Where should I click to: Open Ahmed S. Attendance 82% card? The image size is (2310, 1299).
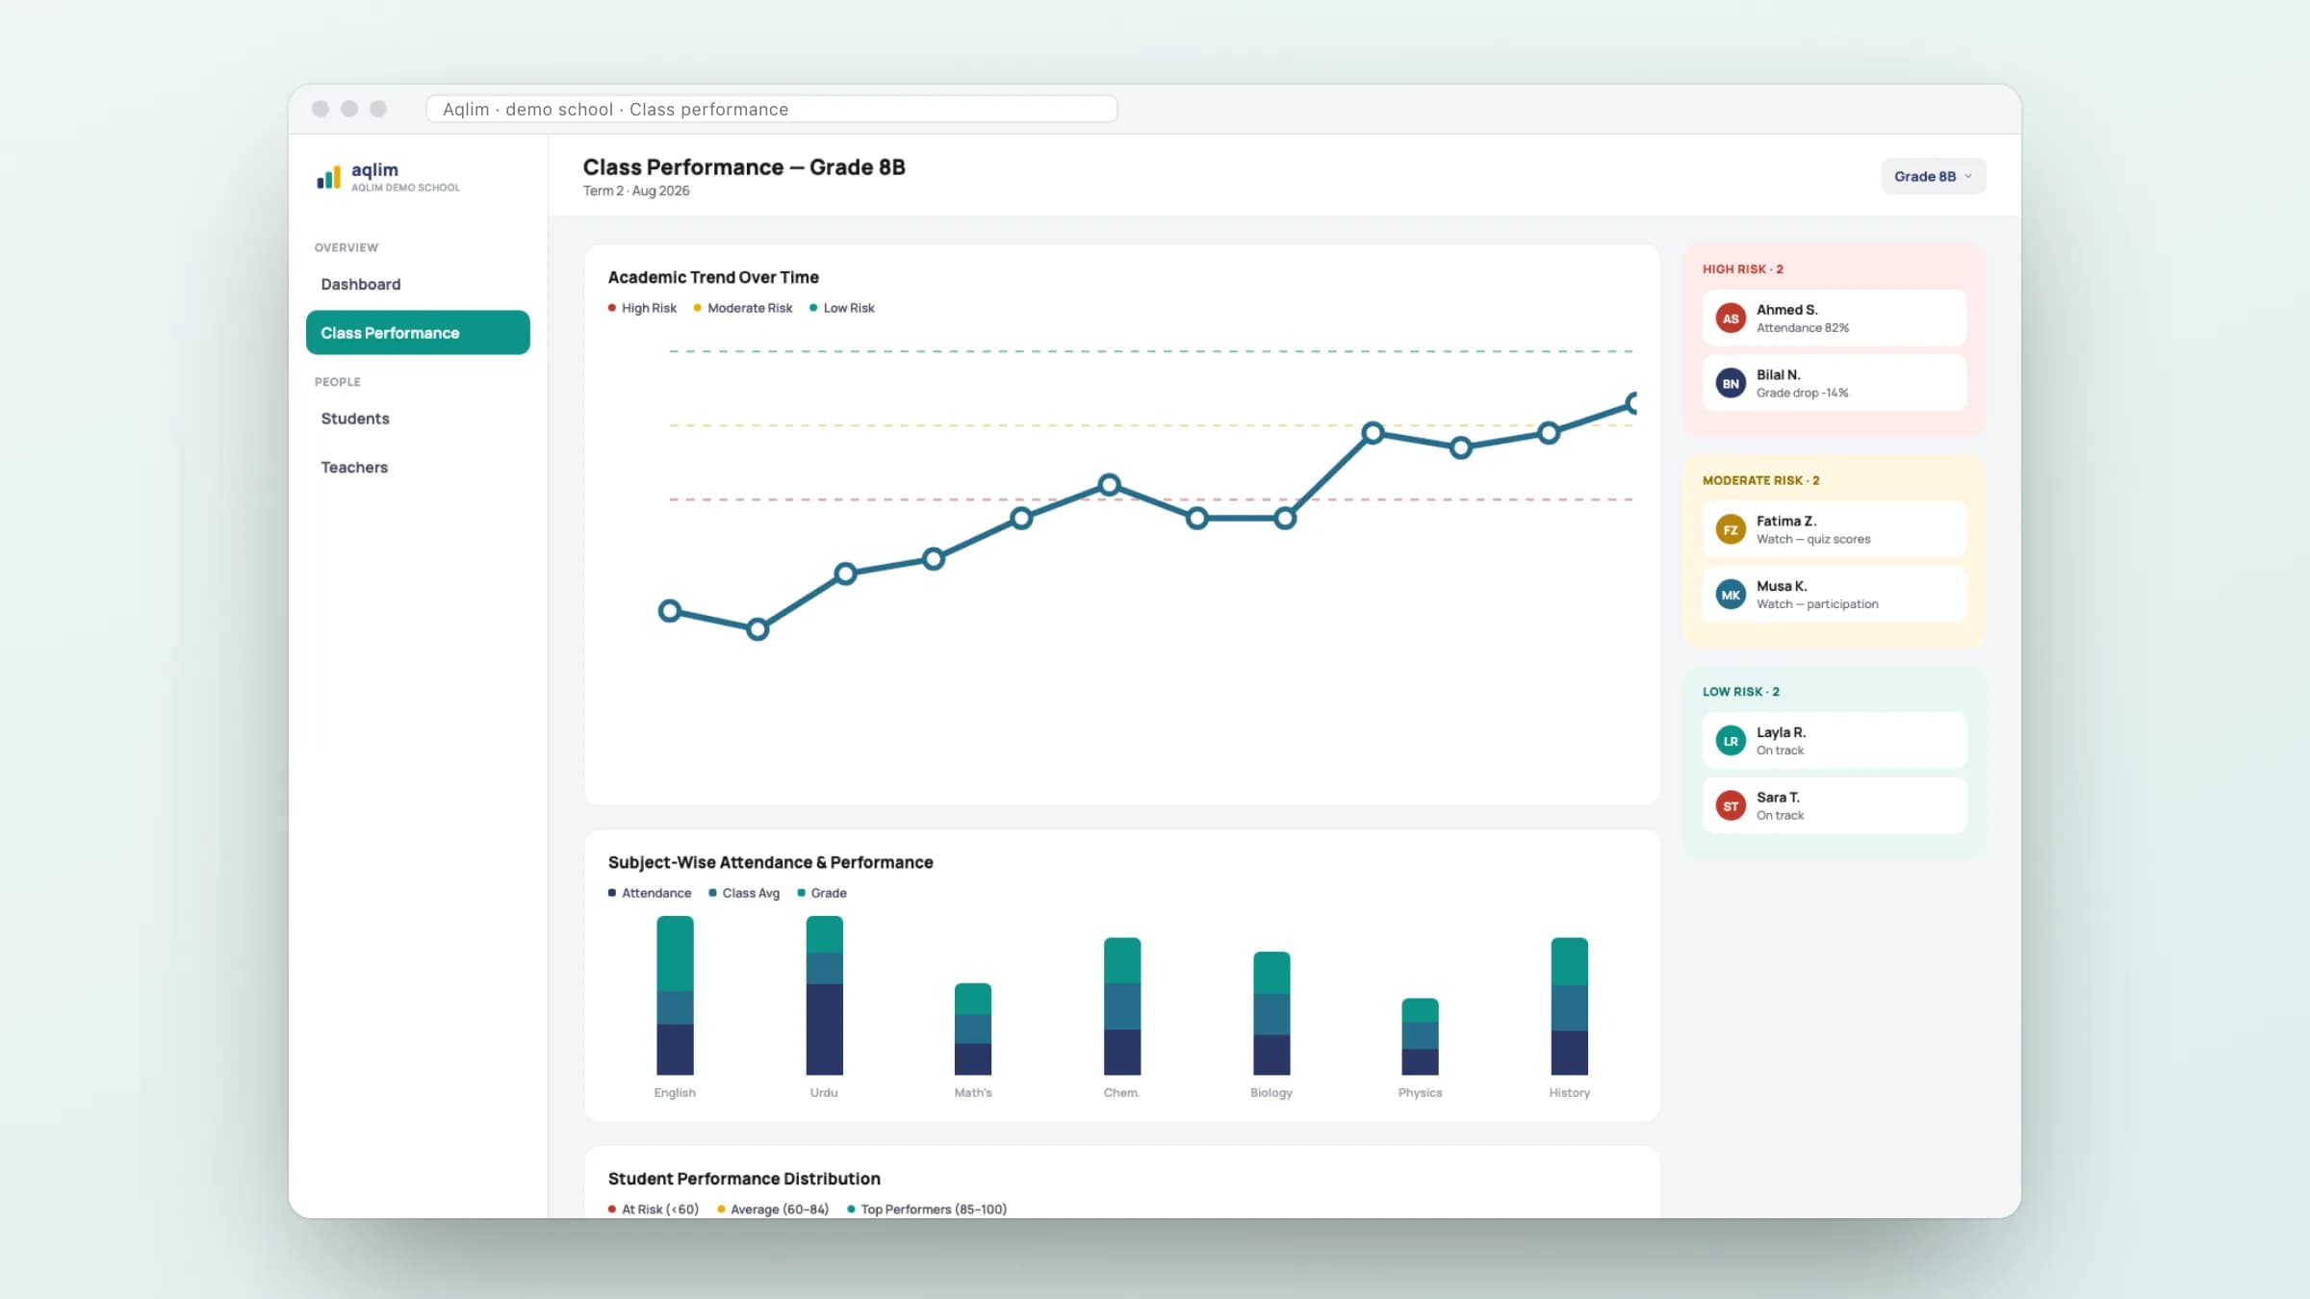pyautogui.click(x=1834, y=318)
